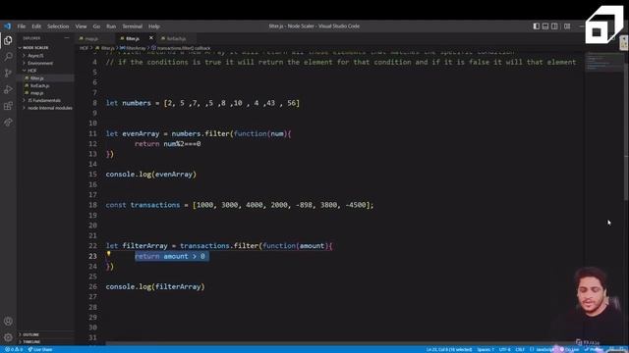This screenshot has width=629, height=353.
Task: Click the errors and warnings status indicator
Action: tap(13, 349)
